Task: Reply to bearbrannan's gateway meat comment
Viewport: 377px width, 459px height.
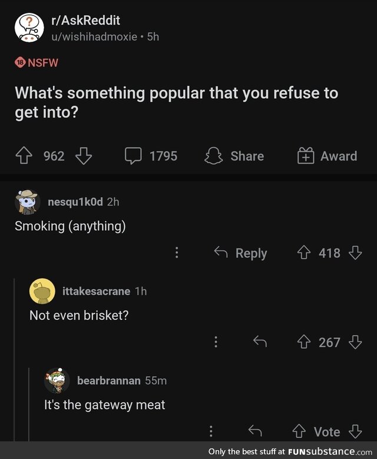Action: point(254,432)
